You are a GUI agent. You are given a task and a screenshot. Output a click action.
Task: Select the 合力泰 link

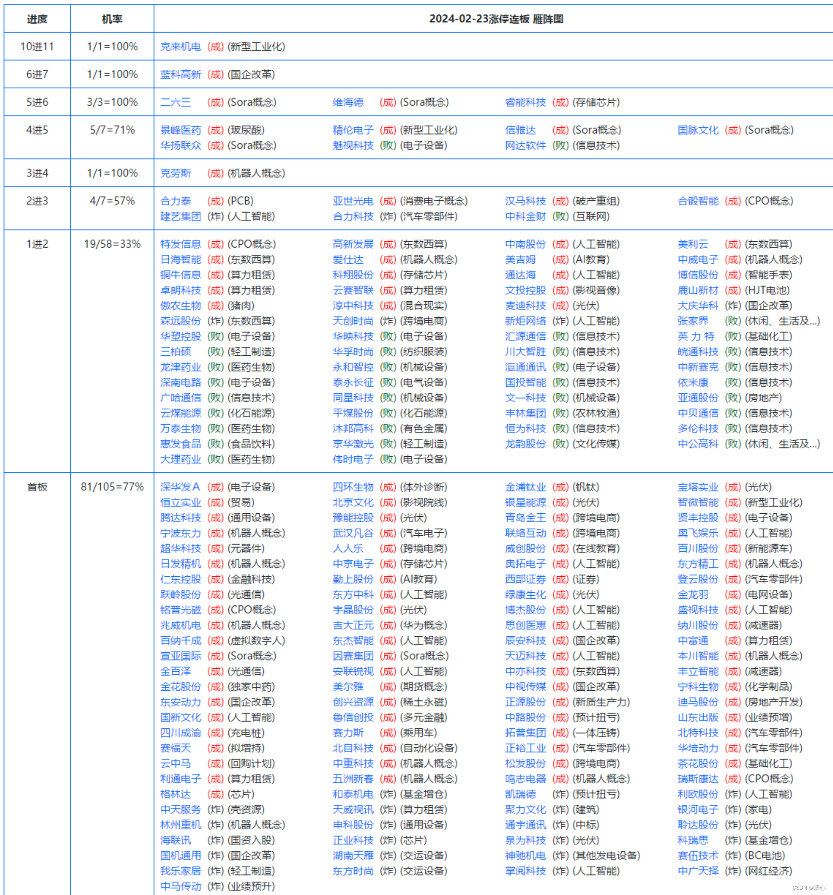(x=176, y=201)
